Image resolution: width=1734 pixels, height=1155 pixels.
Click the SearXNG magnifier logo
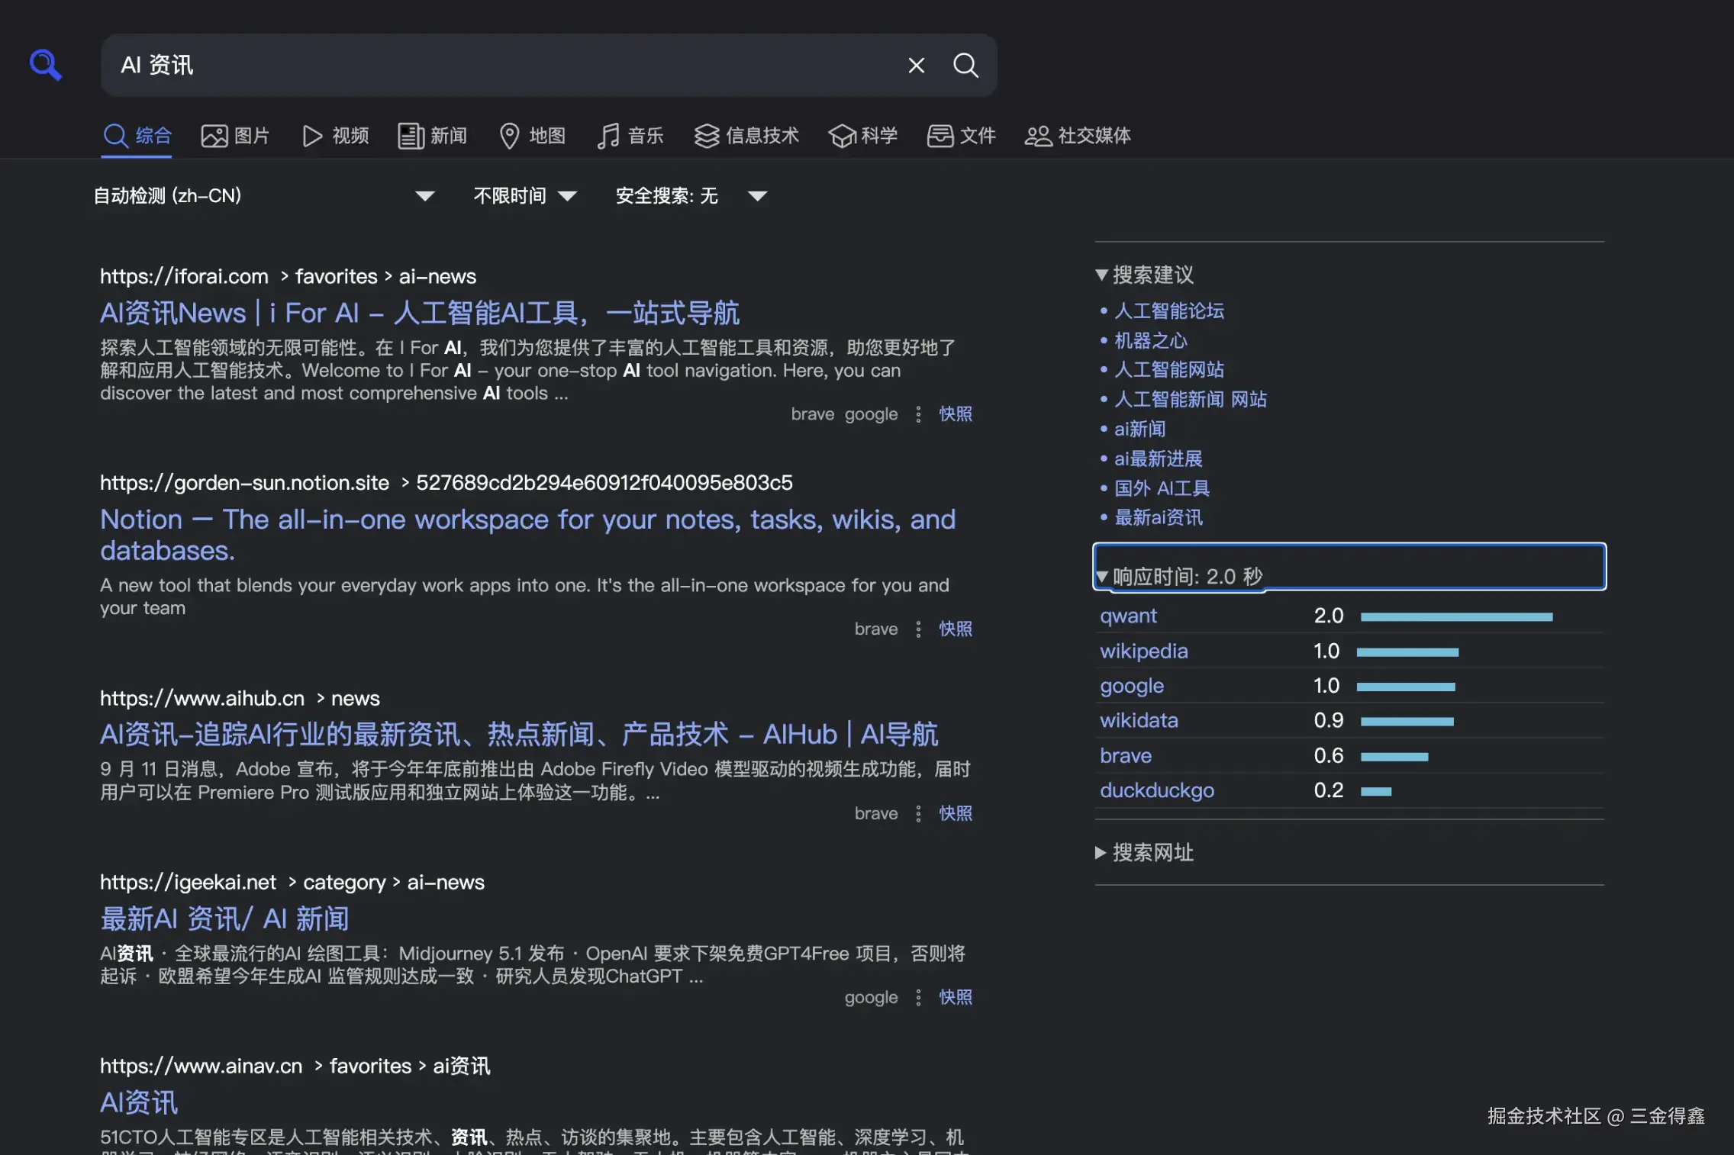pyautogui.click(x=45, y=65)
